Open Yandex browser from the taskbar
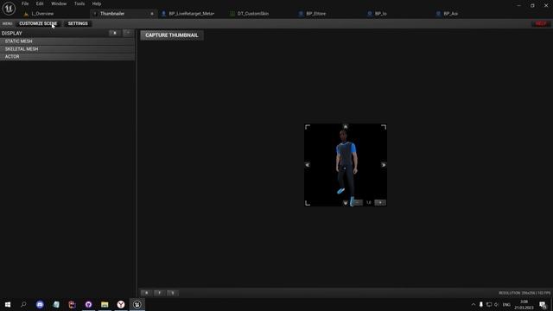 pos(121,304)
